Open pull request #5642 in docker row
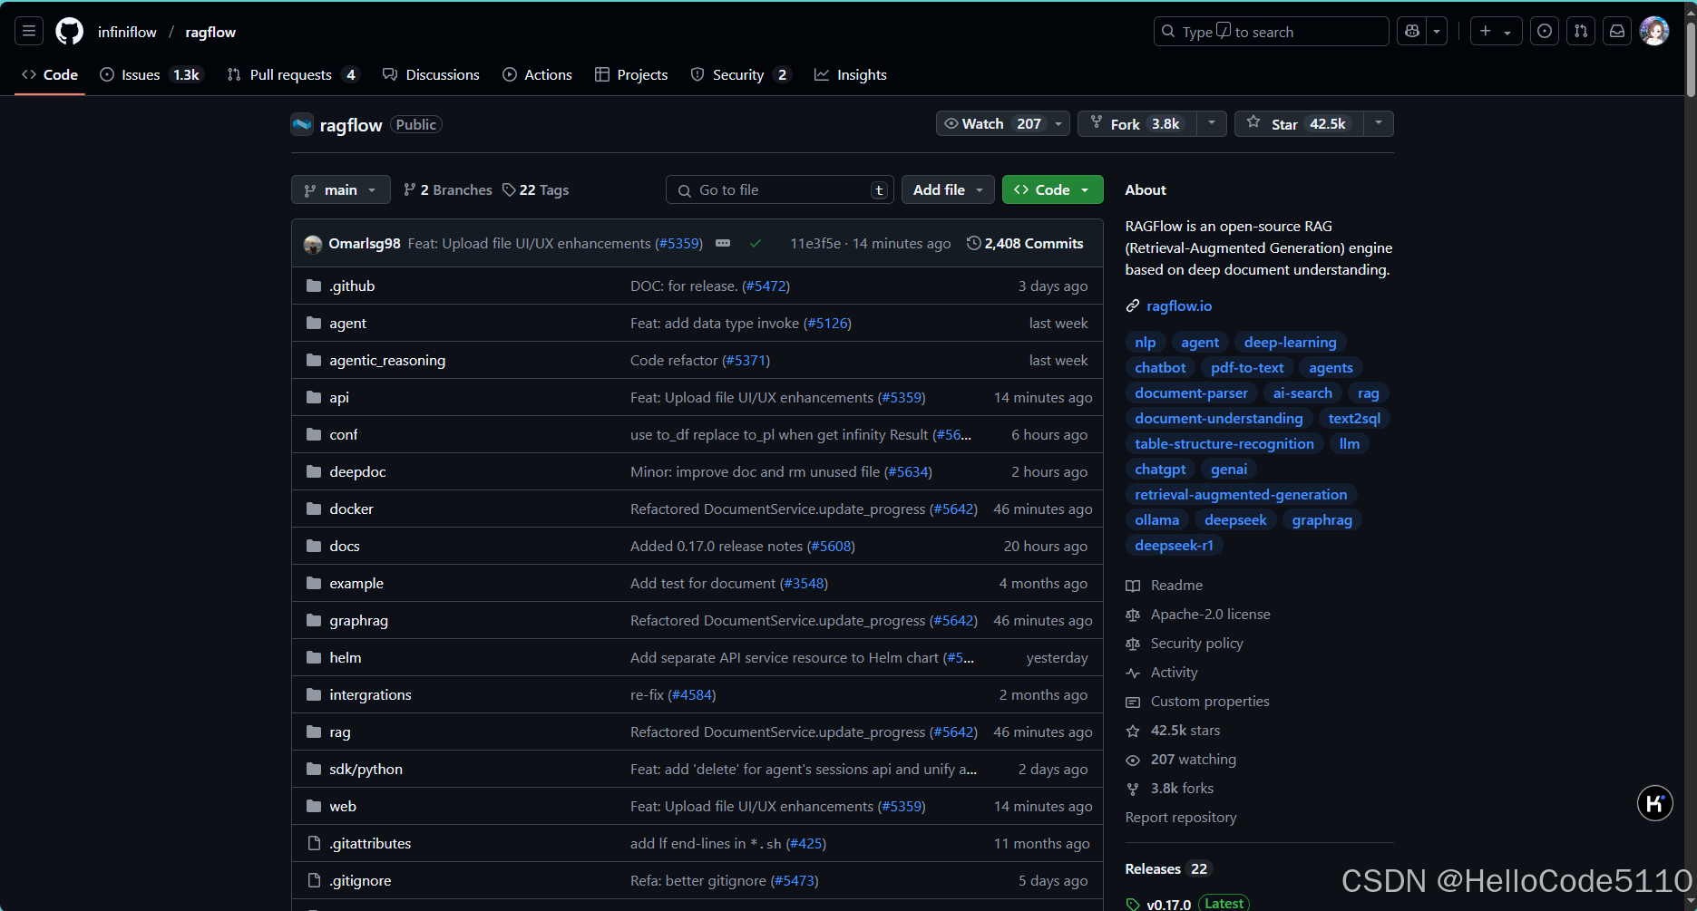The height and width of the screenshot is (911, 1697). (x=953, y=509)
